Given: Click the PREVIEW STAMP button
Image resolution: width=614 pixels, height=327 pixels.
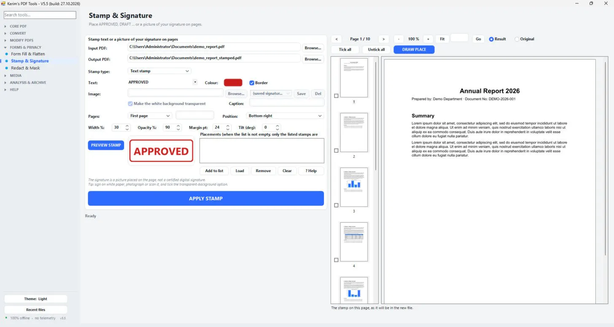Looking at the screenshot, I should click(106, 145).
